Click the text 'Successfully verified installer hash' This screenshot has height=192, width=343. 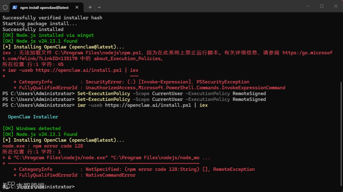coord(52,18)
